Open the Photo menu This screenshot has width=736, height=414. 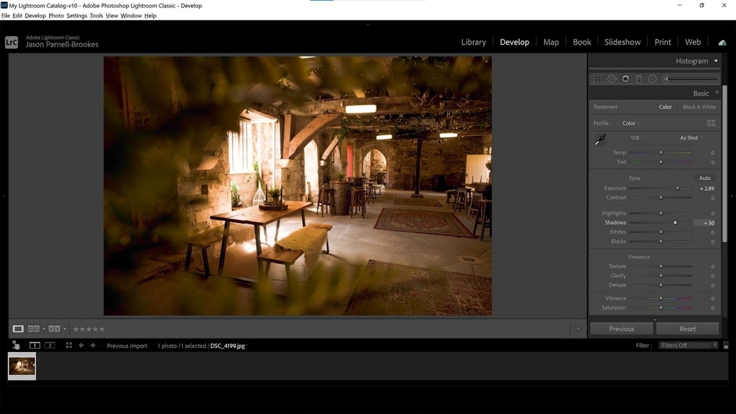coord(56,16)
